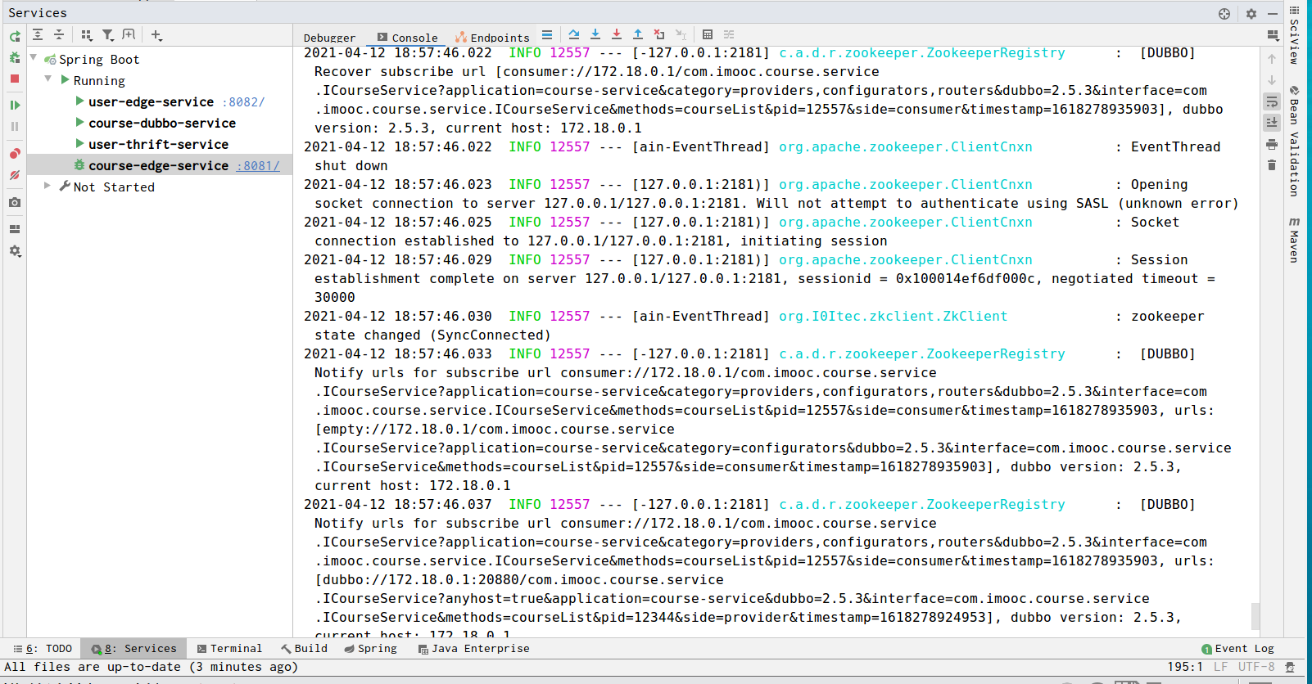Click the Step Over icon
Screen dimensions: 1312x684
click(x=574, y=34)
